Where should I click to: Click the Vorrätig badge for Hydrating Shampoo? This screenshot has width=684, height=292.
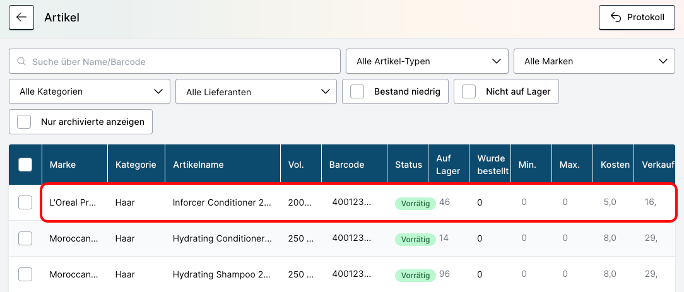pyautogui.click(x=415, y=276)
